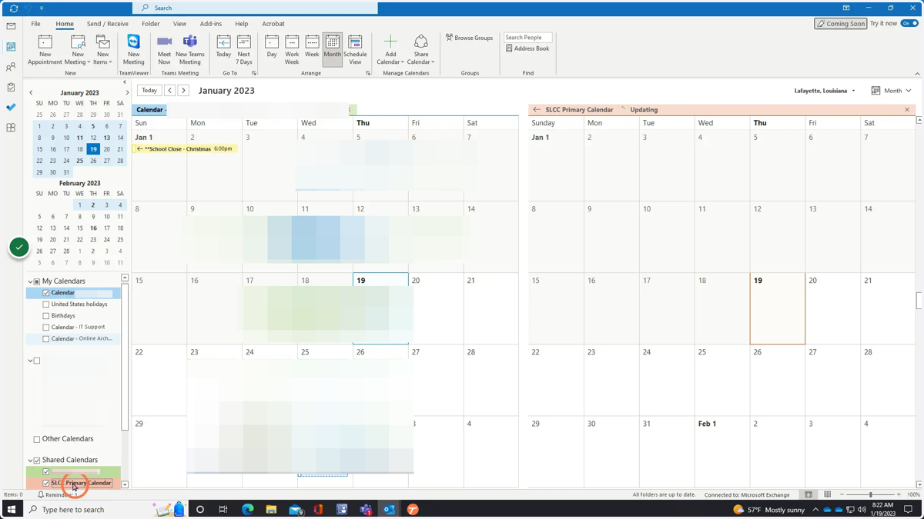The image size is (924, 519).
Task: Open the Add-ins tab
Action: [x=211, y=24]
